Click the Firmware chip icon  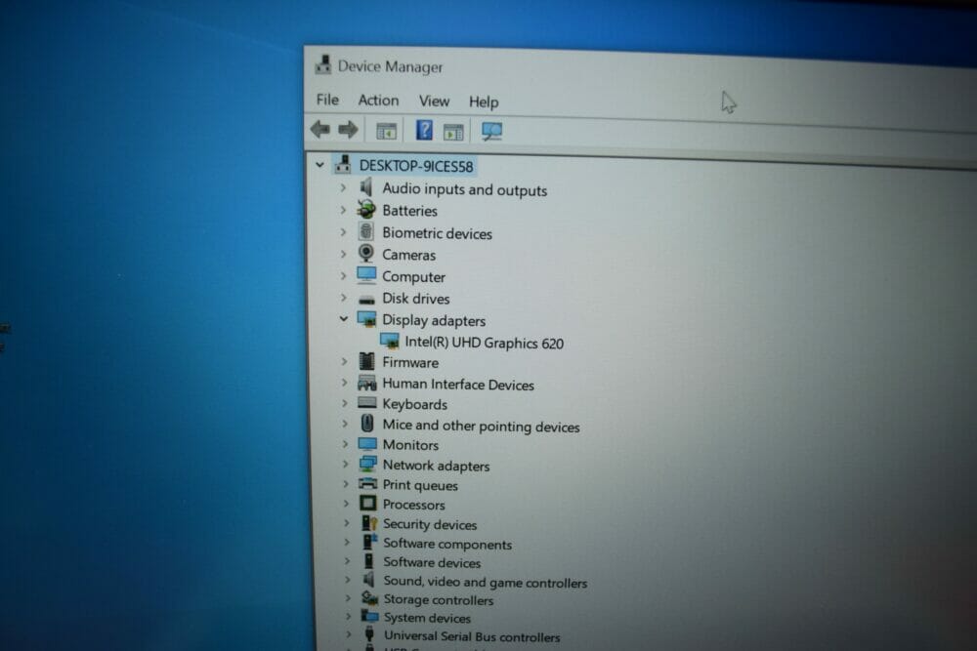tap(367, 361)
